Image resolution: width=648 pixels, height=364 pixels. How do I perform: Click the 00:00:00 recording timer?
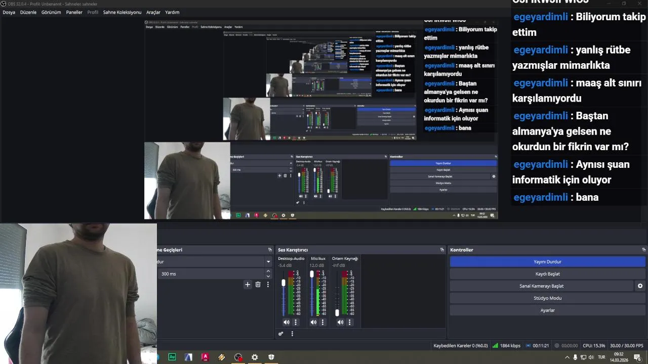(x=566, y=346)
